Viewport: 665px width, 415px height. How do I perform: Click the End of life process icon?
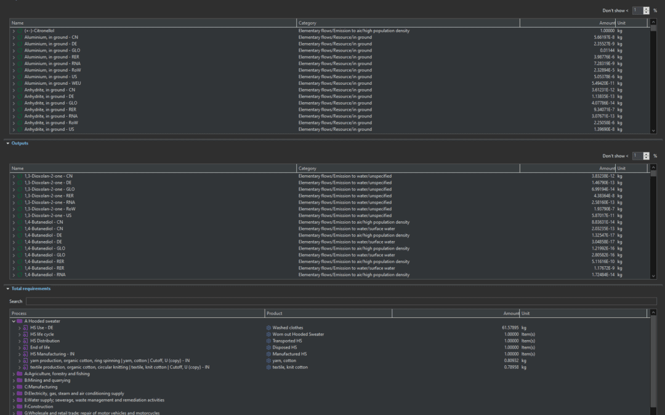click(x=25, y=347)
